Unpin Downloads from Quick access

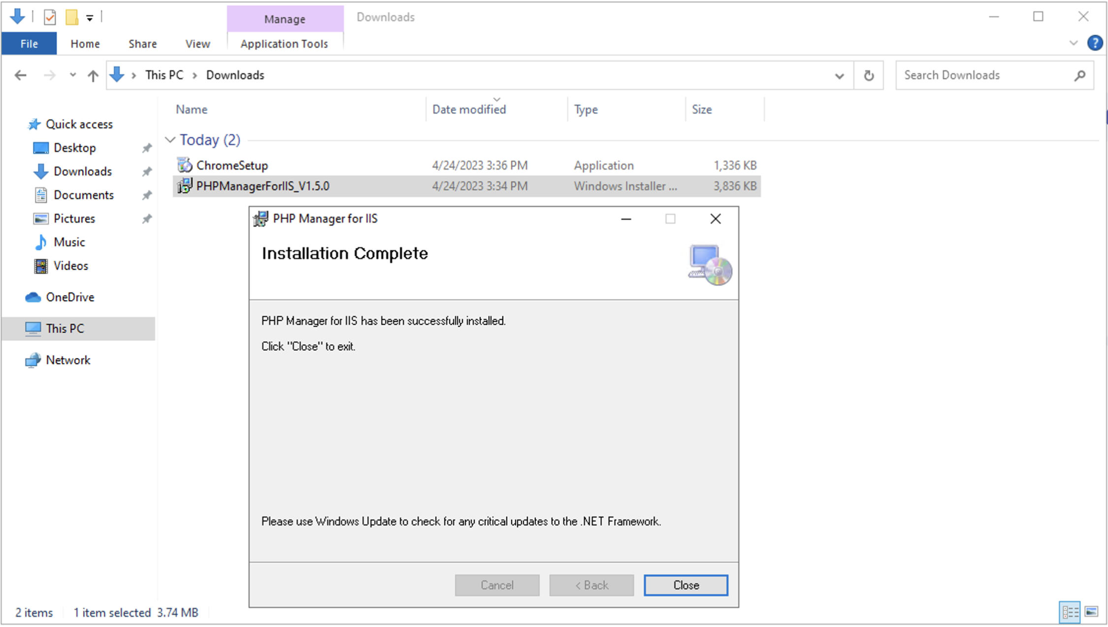pyautogui.click(x=146, y=171)
